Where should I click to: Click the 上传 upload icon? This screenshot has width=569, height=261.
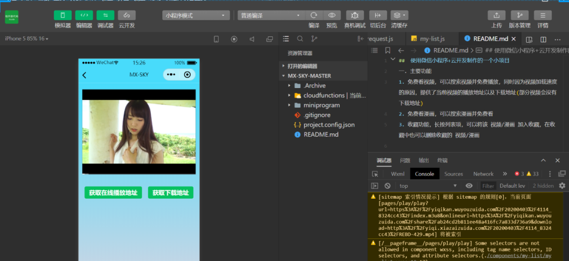pos(496,15)
